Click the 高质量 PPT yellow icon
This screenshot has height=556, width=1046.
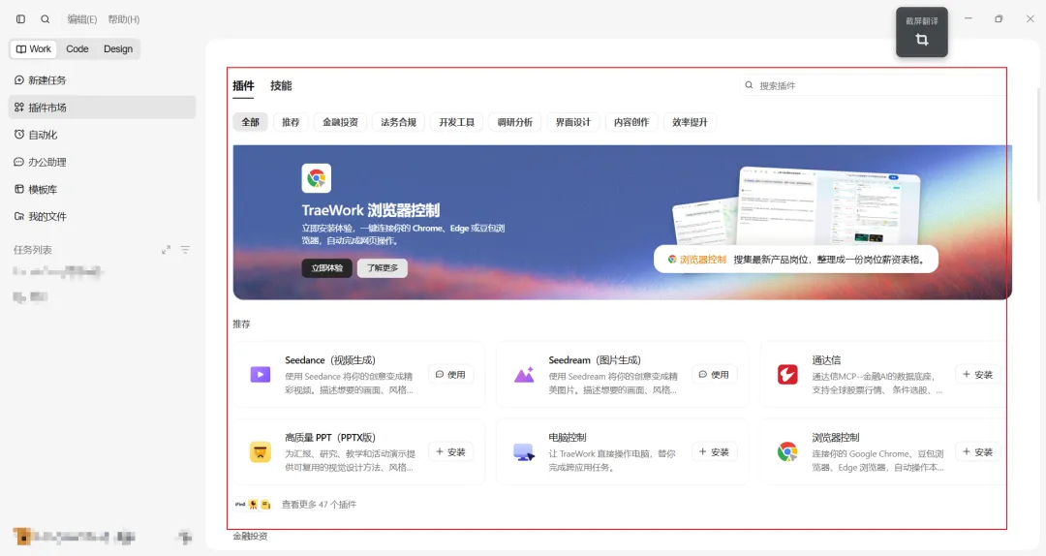(261, 452)
